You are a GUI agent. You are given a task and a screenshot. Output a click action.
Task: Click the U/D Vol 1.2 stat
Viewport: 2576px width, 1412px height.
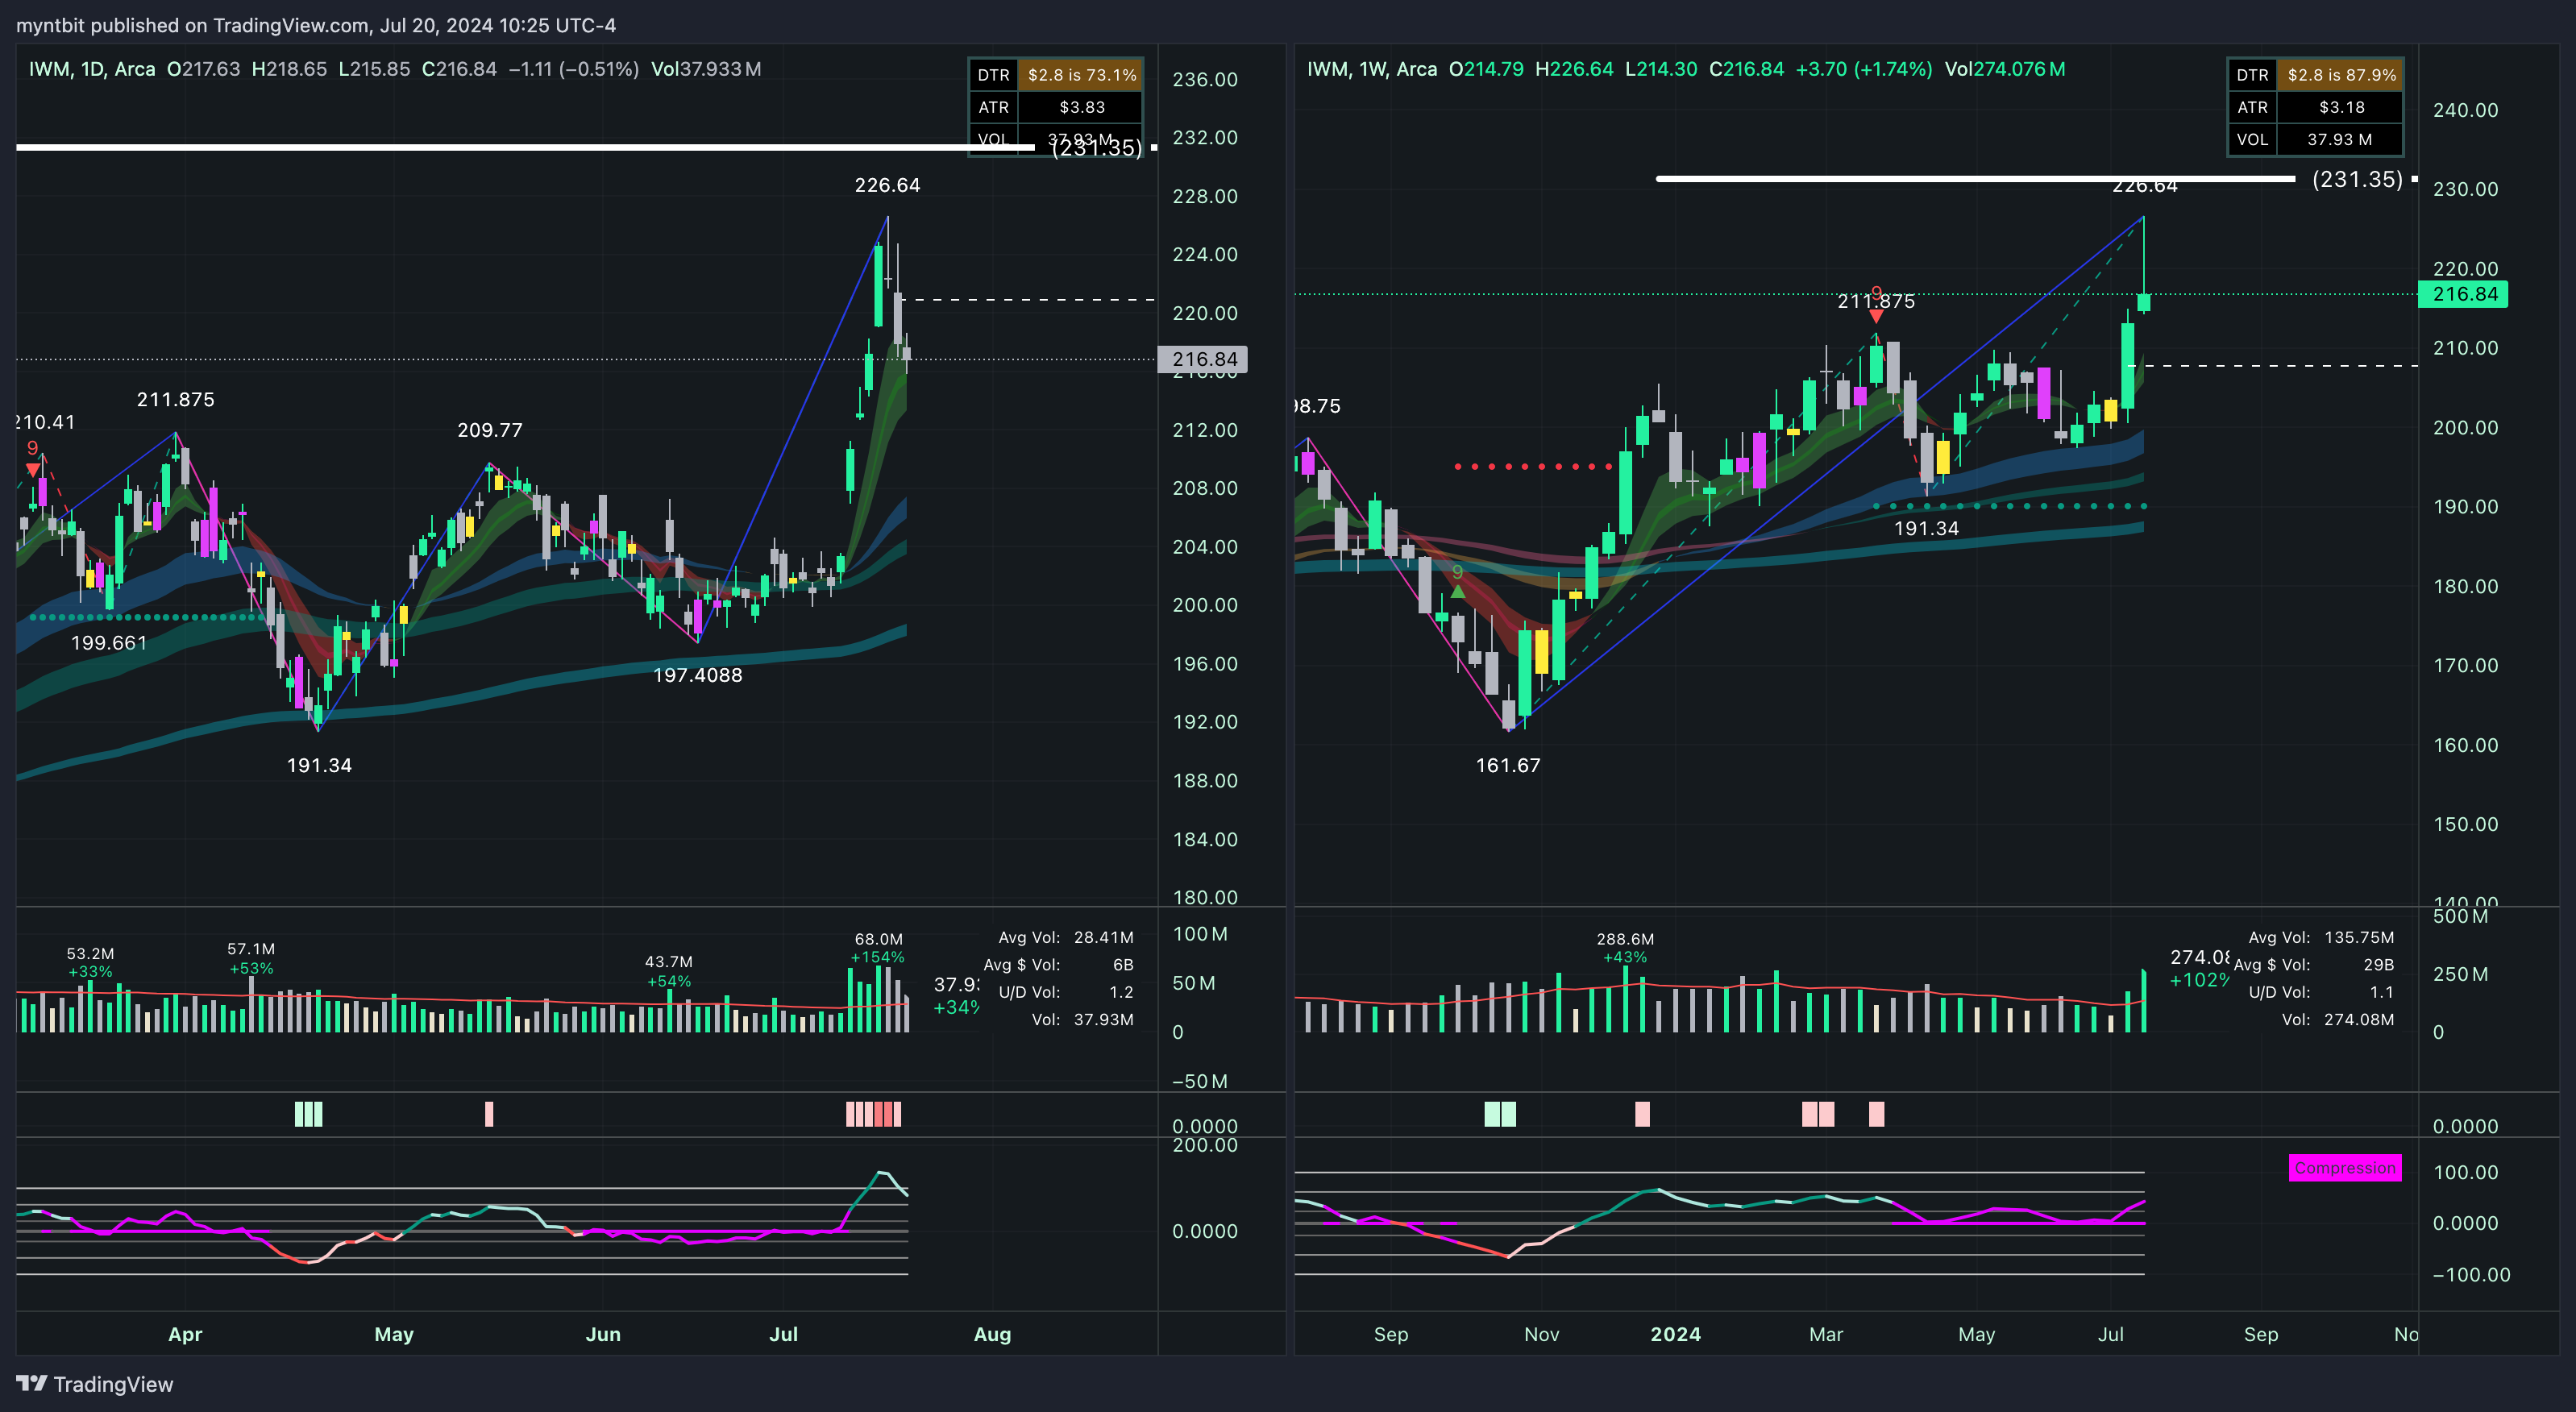1066,992
